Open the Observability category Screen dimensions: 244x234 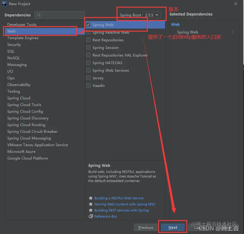click(x=45, y=85)
